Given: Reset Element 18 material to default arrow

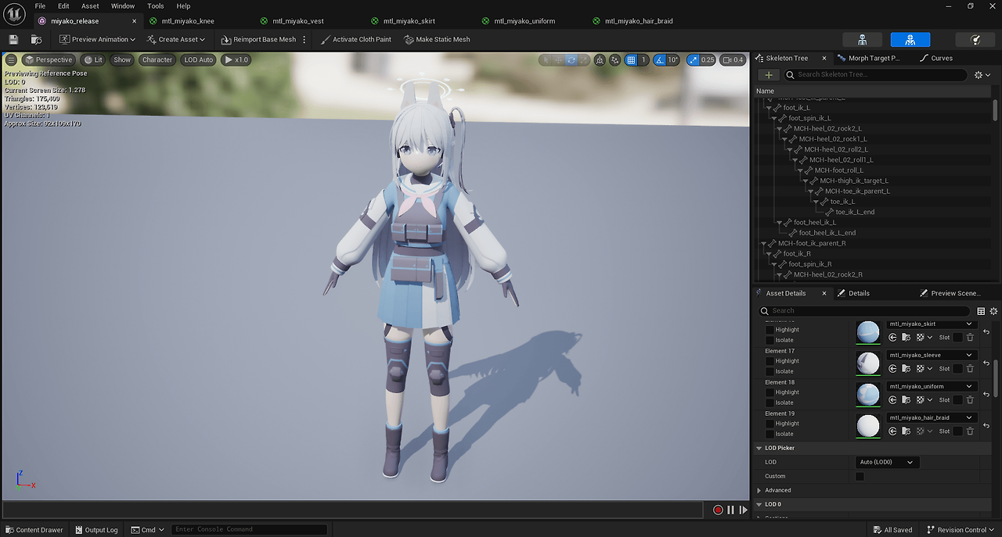Looking at the screenshot, I should click(986, 395).
